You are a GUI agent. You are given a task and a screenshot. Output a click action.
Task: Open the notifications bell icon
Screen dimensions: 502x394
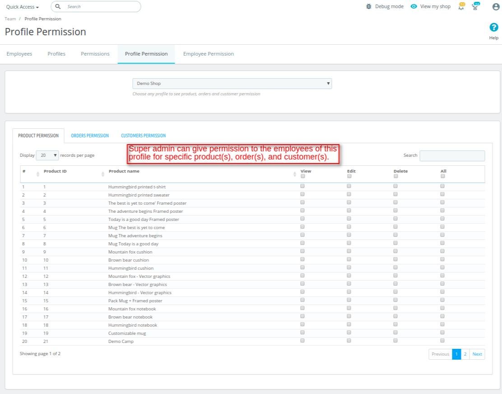pos(461,6)
